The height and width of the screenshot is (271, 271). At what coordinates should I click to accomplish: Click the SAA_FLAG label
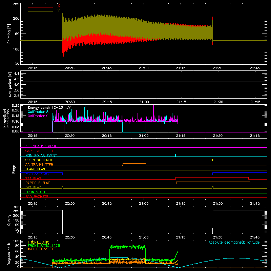pyautogui.click(x=33, y=178)
